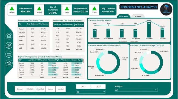Sort cities table by City column header

point(20,24)
